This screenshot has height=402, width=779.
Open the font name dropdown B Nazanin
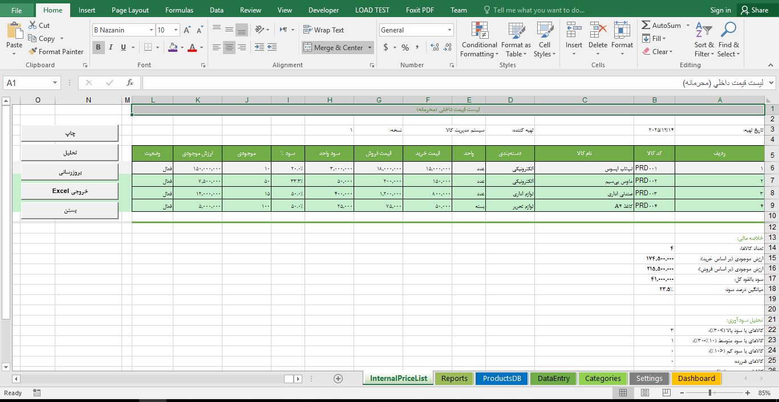151,30
